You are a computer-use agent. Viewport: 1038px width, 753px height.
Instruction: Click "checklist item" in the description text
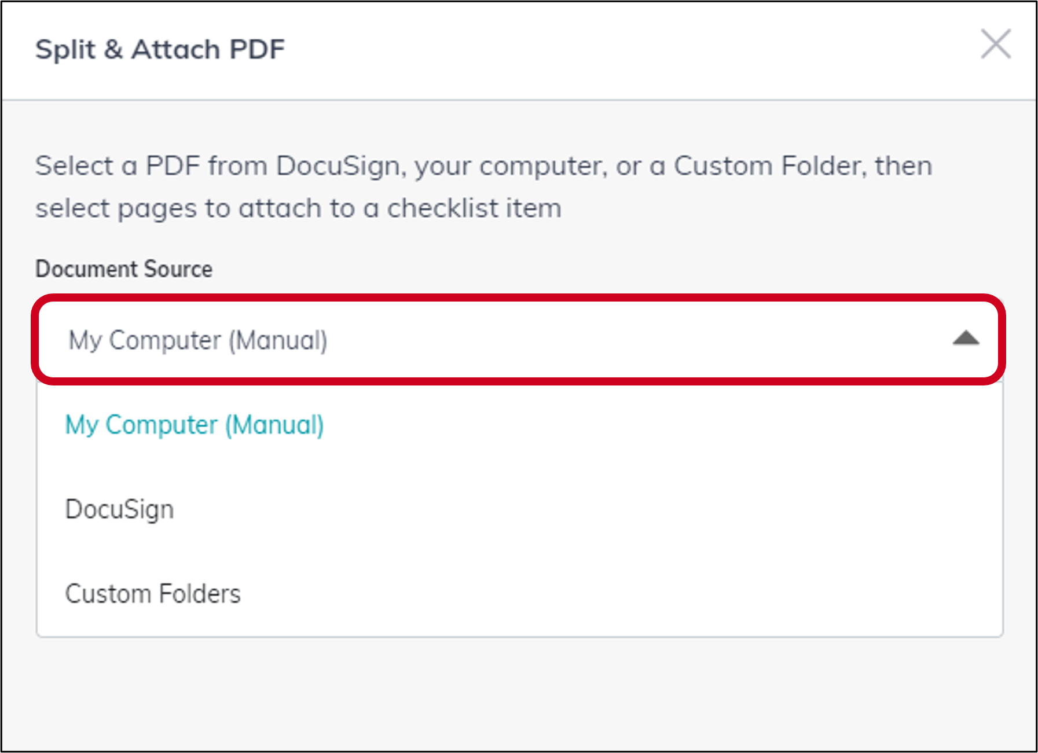coord(474,208)
